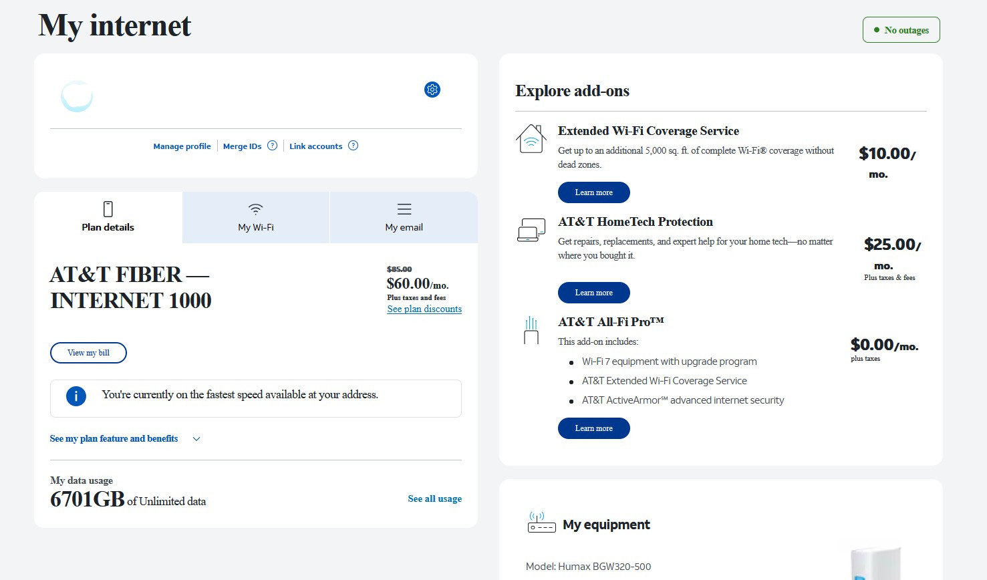Click the fastest speed available notice text
The image size is (987, 580).
click(x=240, y=395)
